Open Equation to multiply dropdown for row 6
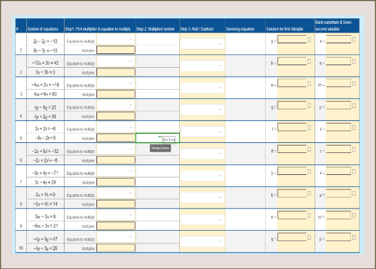This screenshot has height=269, width=376. tap(116, 149)
